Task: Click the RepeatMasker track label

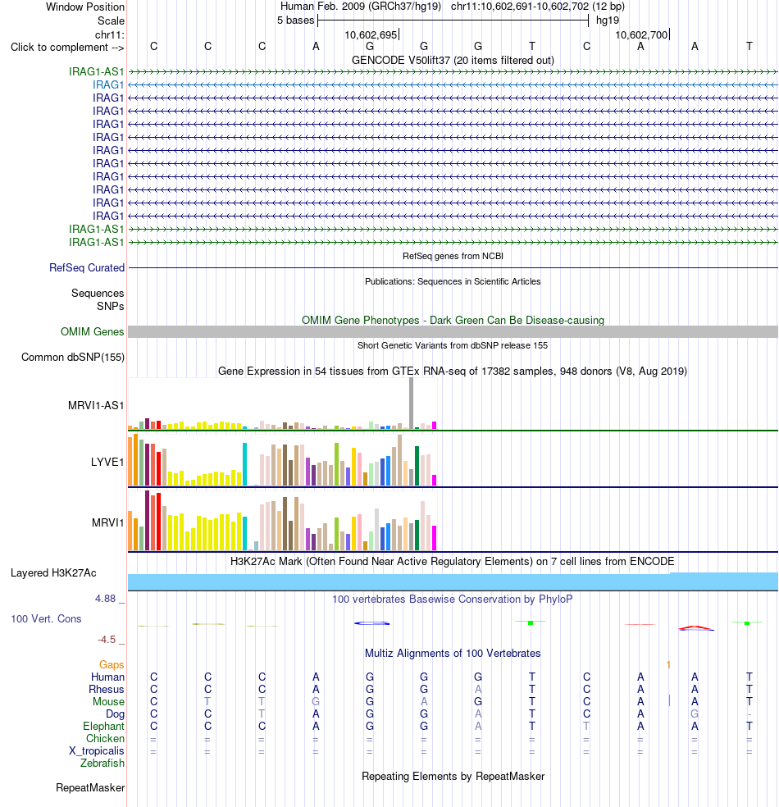Action: pyautogui.click(x=90, y=788)
